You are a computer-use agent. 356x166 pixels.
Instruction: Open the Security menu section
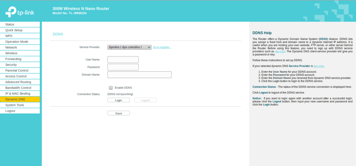click(11, 65)
